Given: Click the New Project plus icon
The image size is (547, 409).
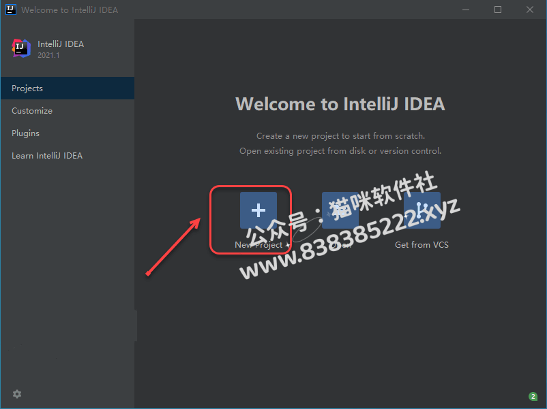Looking at the screenshot, I should 258,210.
